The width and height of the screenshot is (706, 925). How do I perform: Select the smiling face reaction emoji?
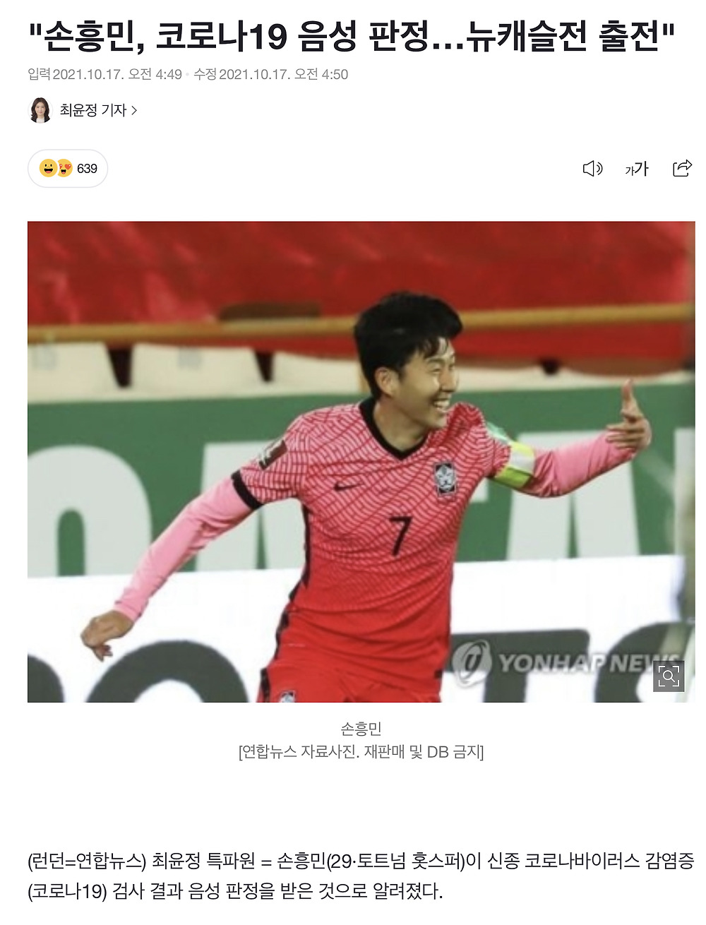(x=48, y=168)
